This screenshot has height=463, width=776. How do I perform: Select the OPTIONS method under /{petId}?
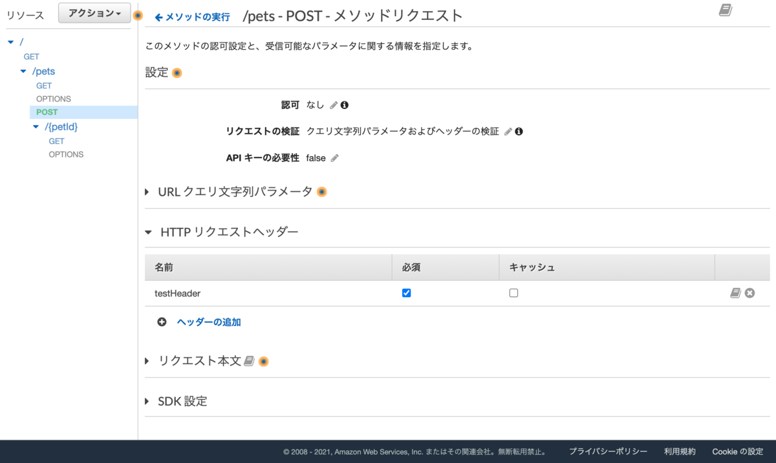pos(66,154)
